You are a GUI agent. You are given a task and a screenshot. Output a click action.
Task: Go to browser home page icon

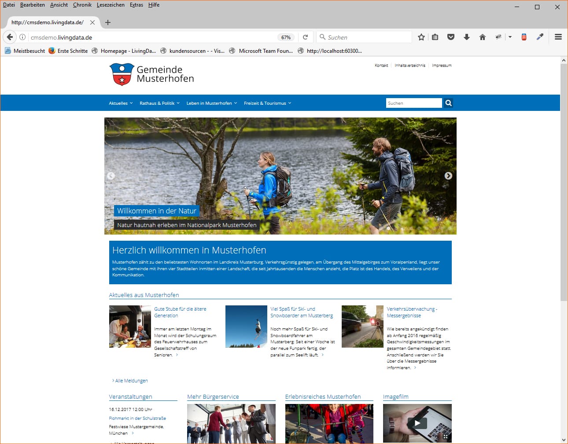pos(483,37)
